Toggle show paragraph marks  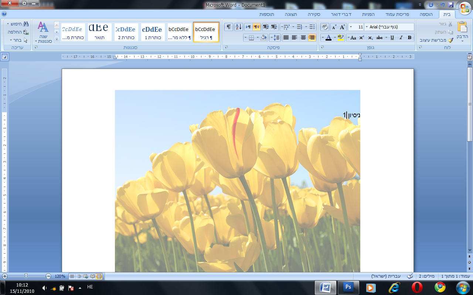pyautogui.click(x=229, y=27)
